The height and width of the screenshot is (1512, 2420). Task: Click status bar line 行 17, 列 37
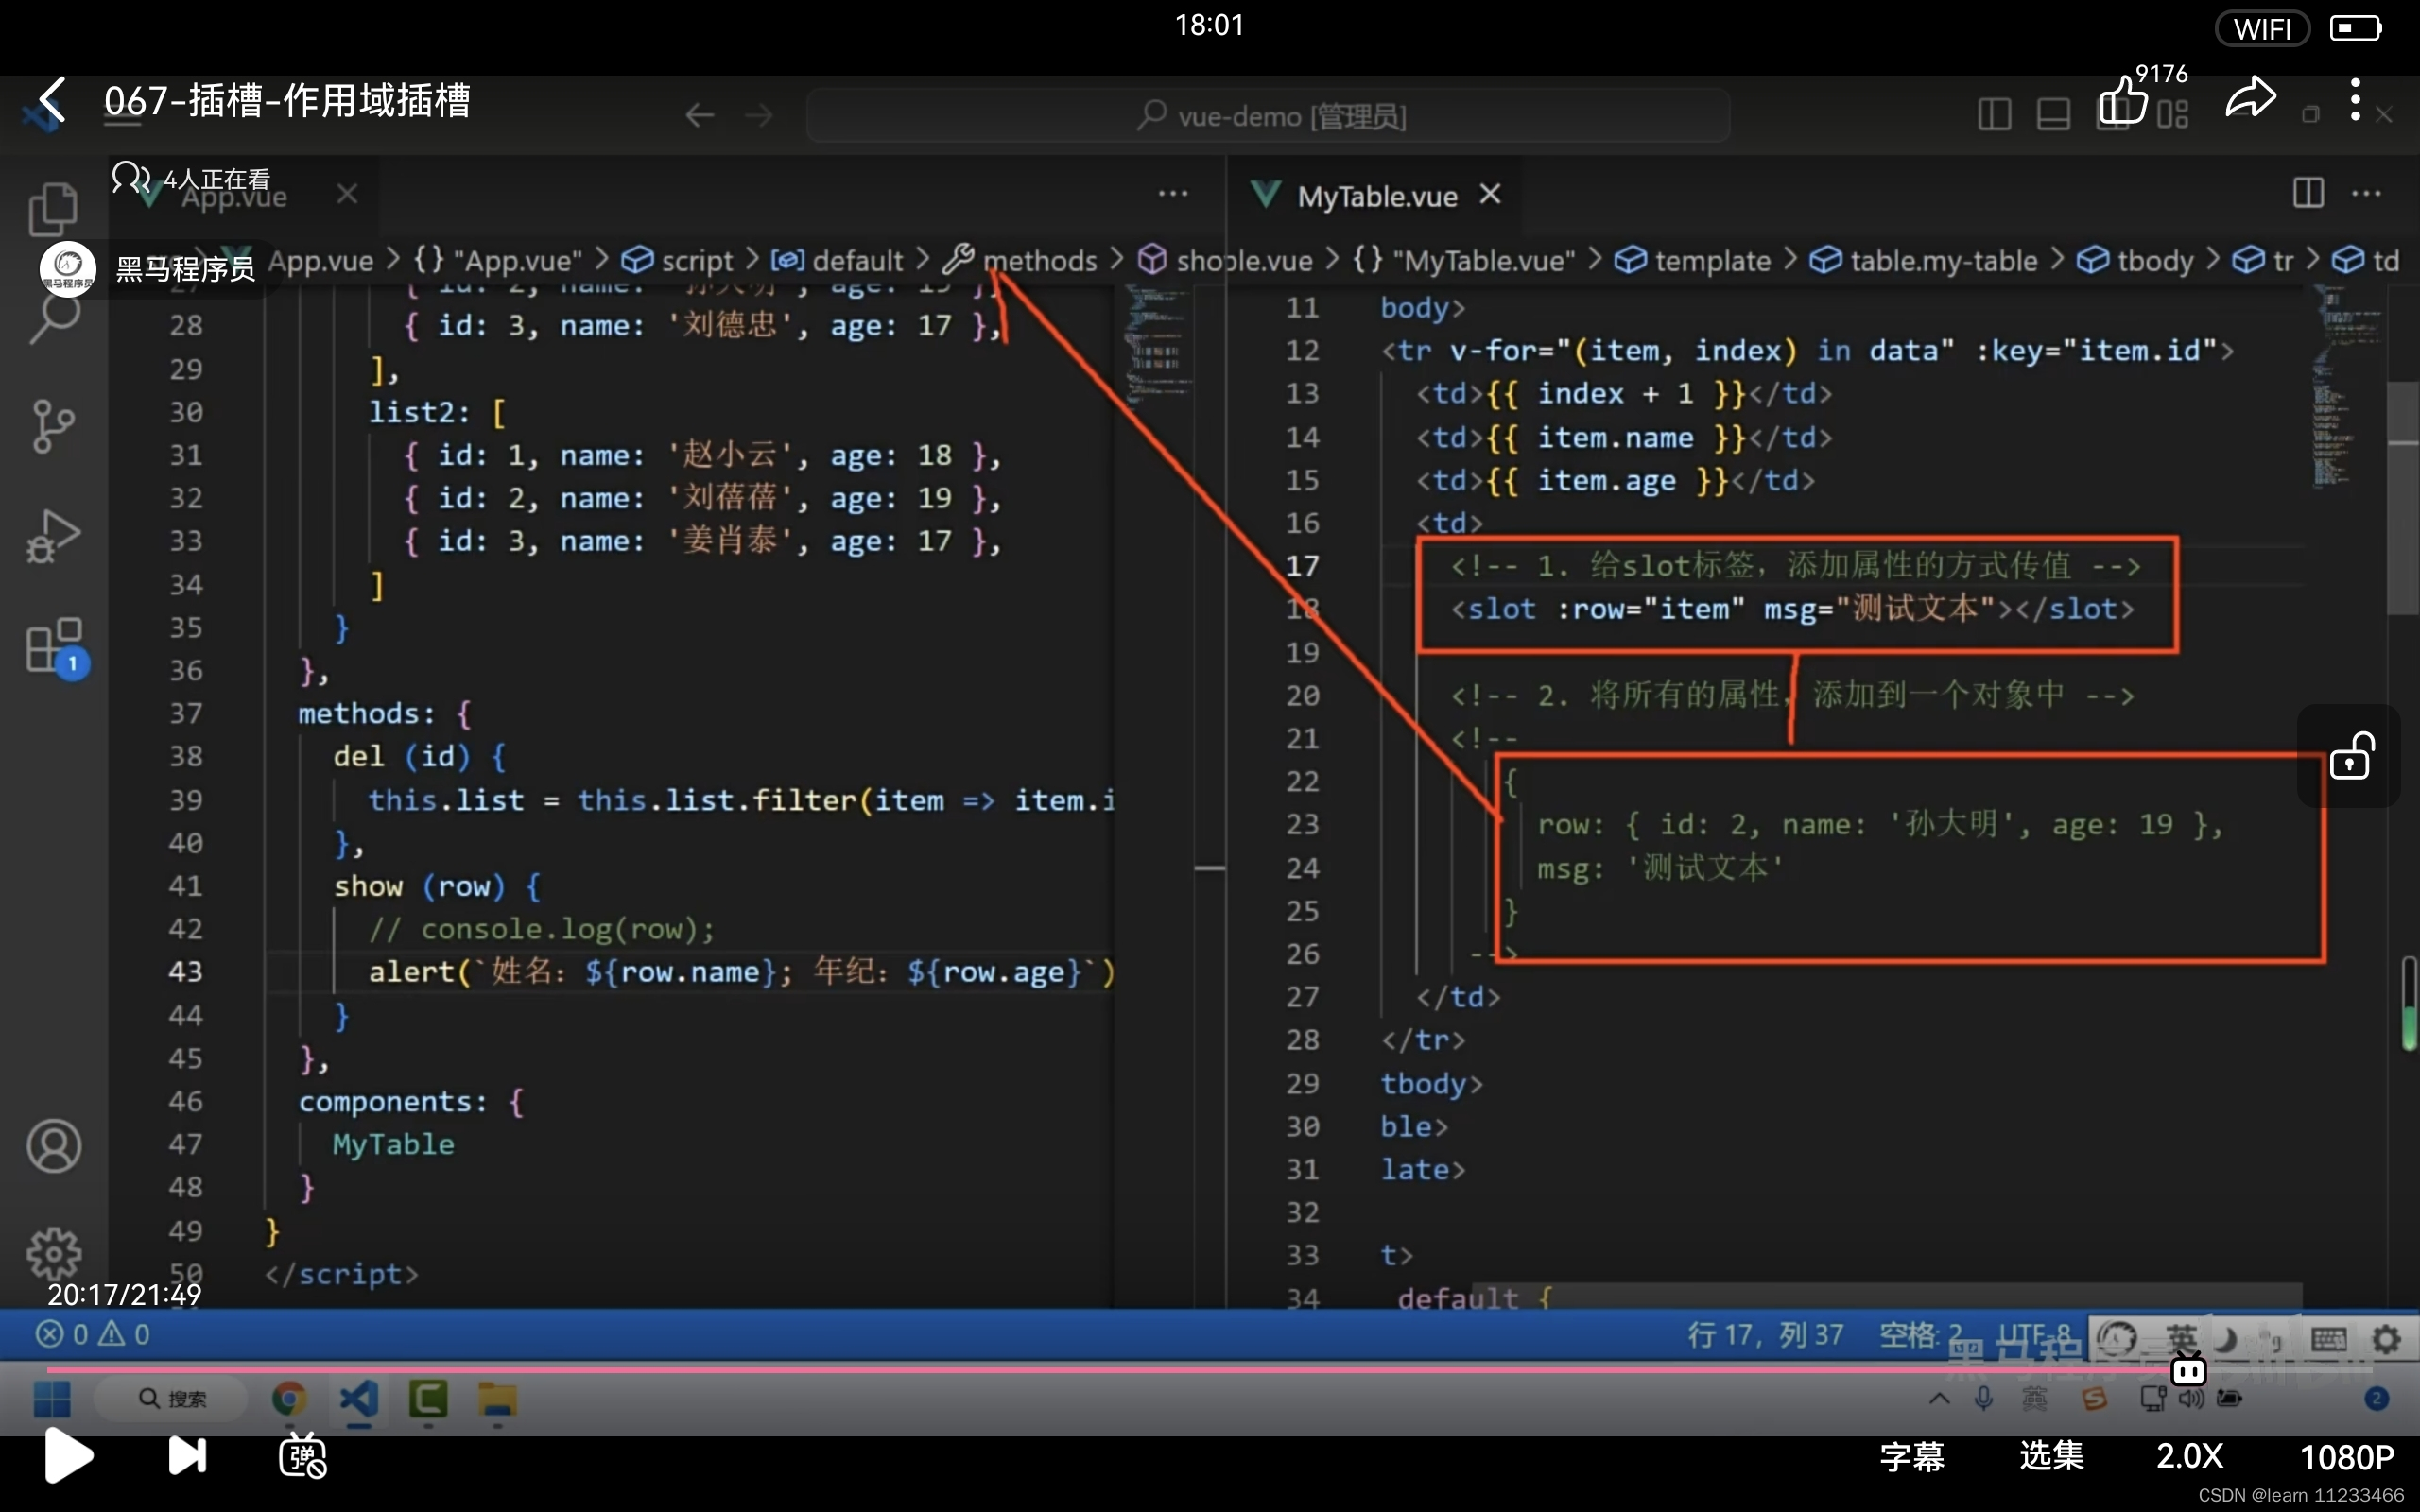(x=1765, y=1334)
